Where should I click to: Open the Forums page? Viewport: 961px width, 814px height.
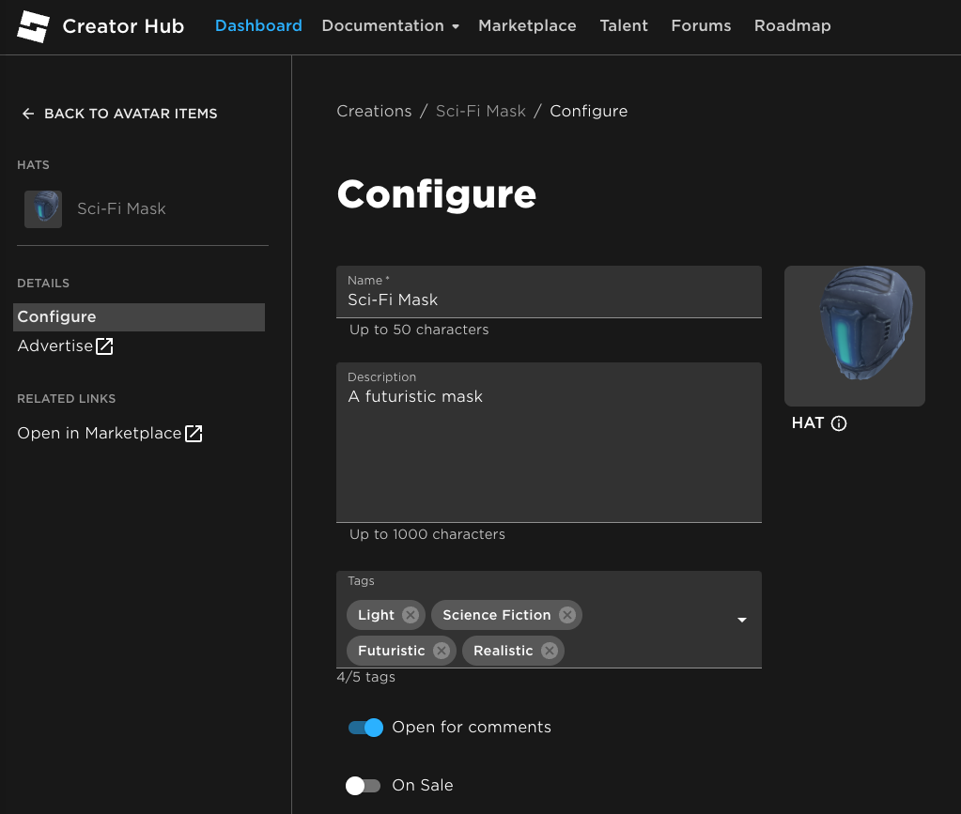(701, 26)
